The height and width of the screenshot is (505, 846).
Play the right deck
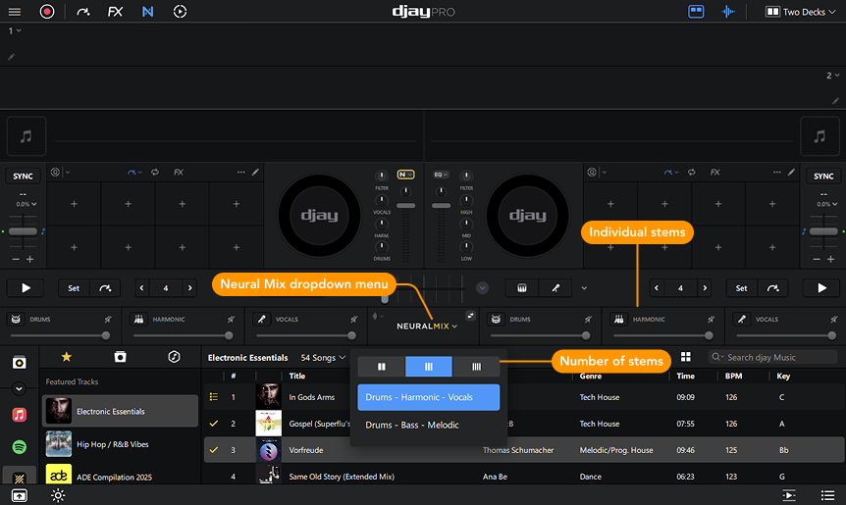tap(821, 288)
